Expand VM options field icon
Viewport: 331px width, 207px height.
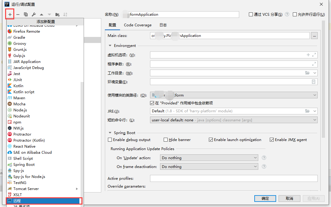tap(314, 55)
